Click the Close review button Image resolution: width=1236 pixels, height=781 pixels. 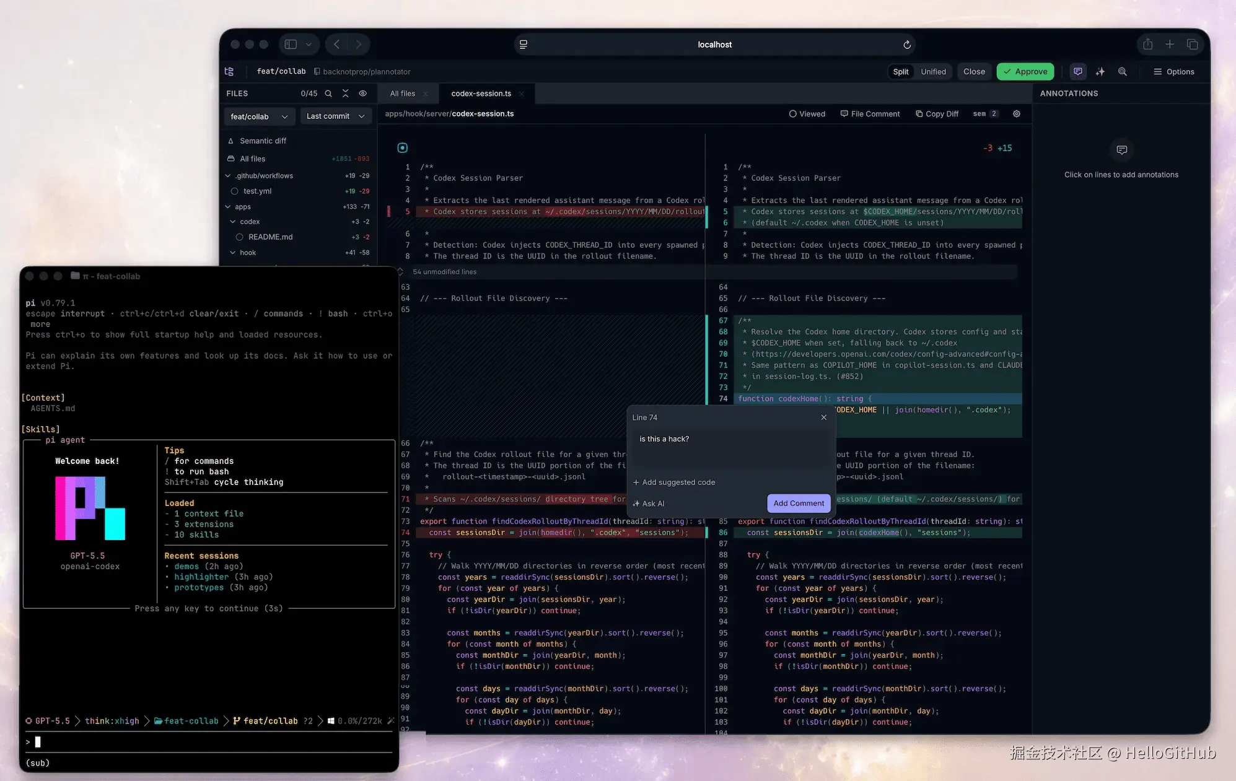pos(974,72)
